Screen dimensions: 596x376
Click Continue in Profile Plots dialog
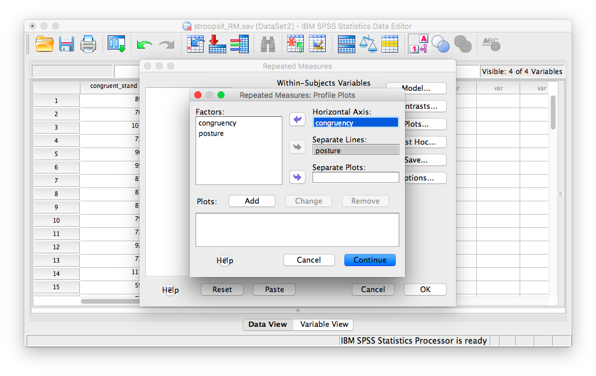pyautogui.click(x=370, y=260)
